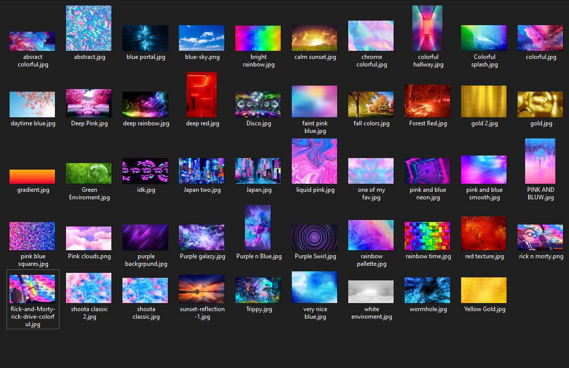Viewport: 569px width, 368px height.
Task: Click the 'gradient.jpg' file name text
Action: [x=33, y=190]
